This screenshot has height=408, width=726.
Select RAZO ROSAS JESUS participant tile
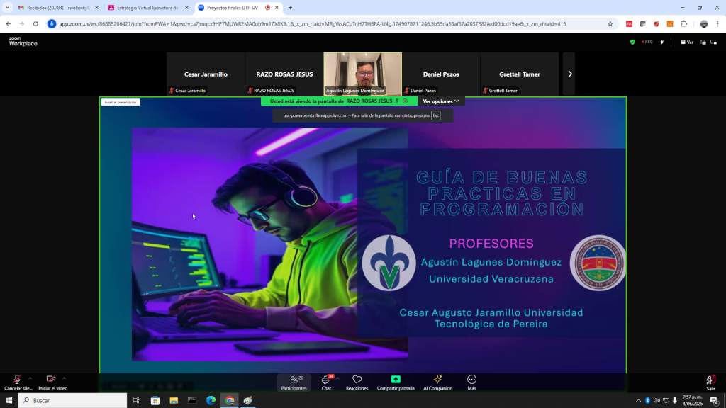[x=284, y=74]
